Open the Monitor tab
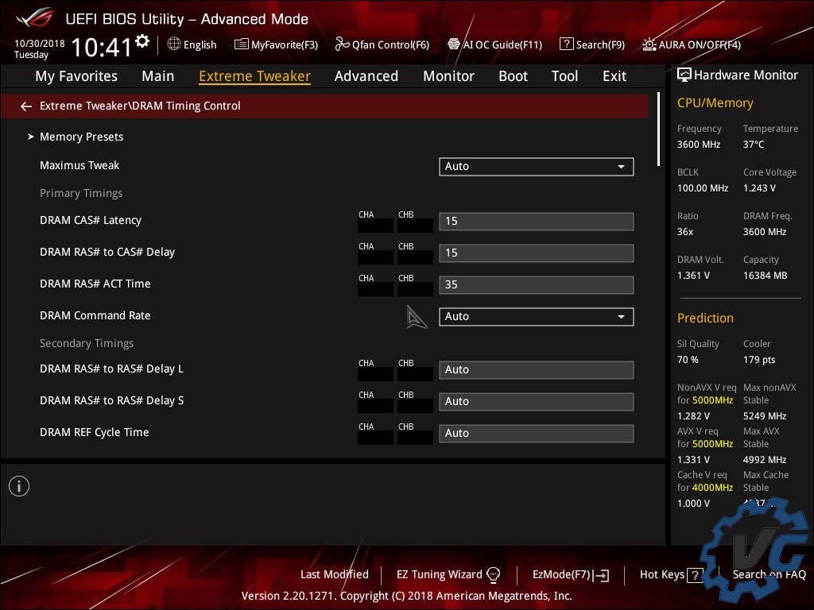This screenshot has width=814, height=610. (448, 76)
